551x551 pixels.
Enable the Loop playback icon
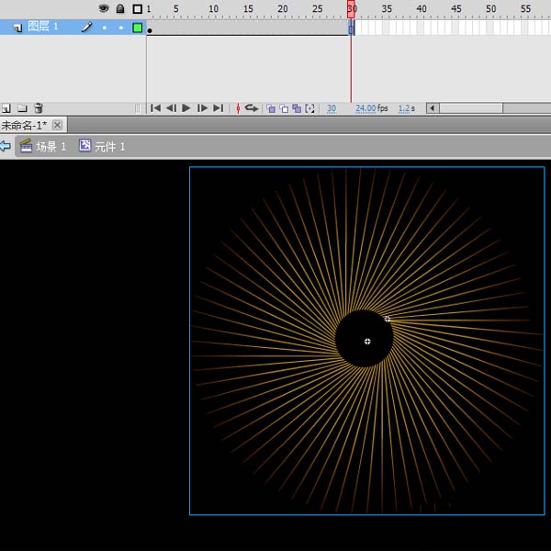coord(252,108)
